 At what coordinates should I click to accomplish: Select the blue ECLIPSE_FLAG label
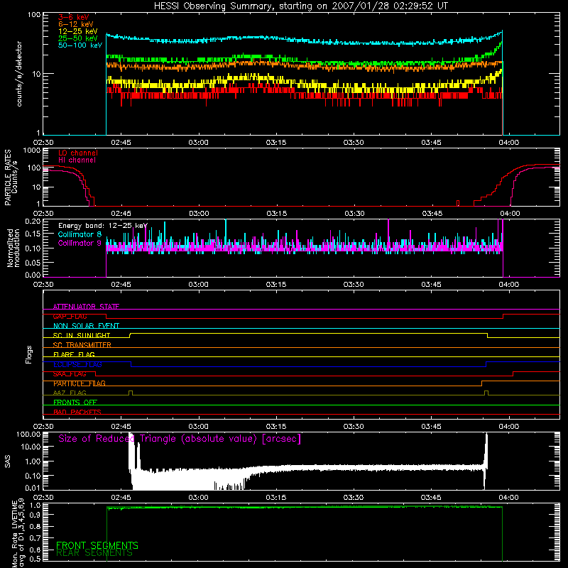77,364
